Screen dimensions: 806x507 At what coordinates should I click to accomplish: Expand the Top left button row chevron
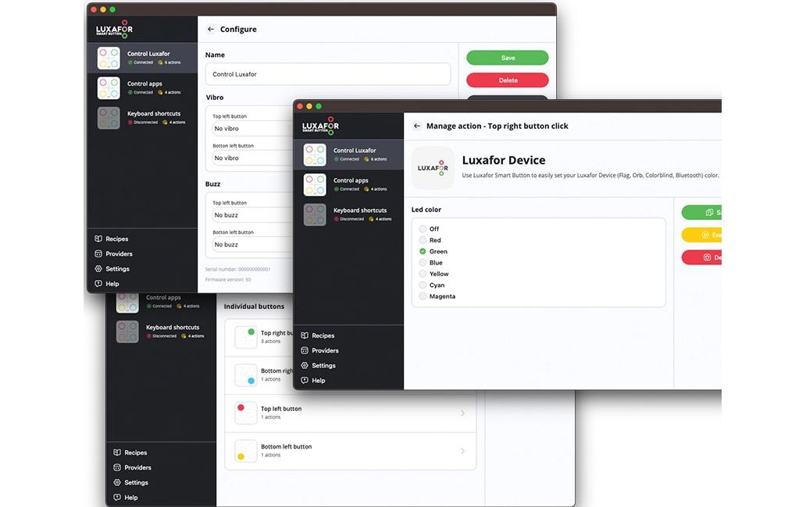tap(462, 413)
